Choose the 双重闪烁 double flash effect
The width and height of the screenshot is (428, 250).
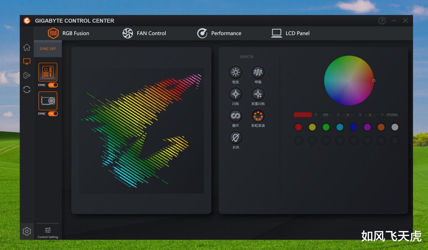click(x=258, y=94)
